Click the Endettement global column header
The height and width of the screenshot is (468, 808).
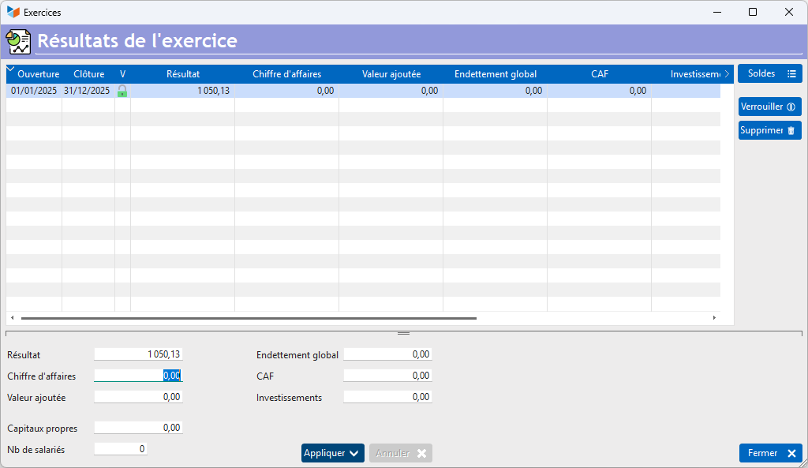495,74
